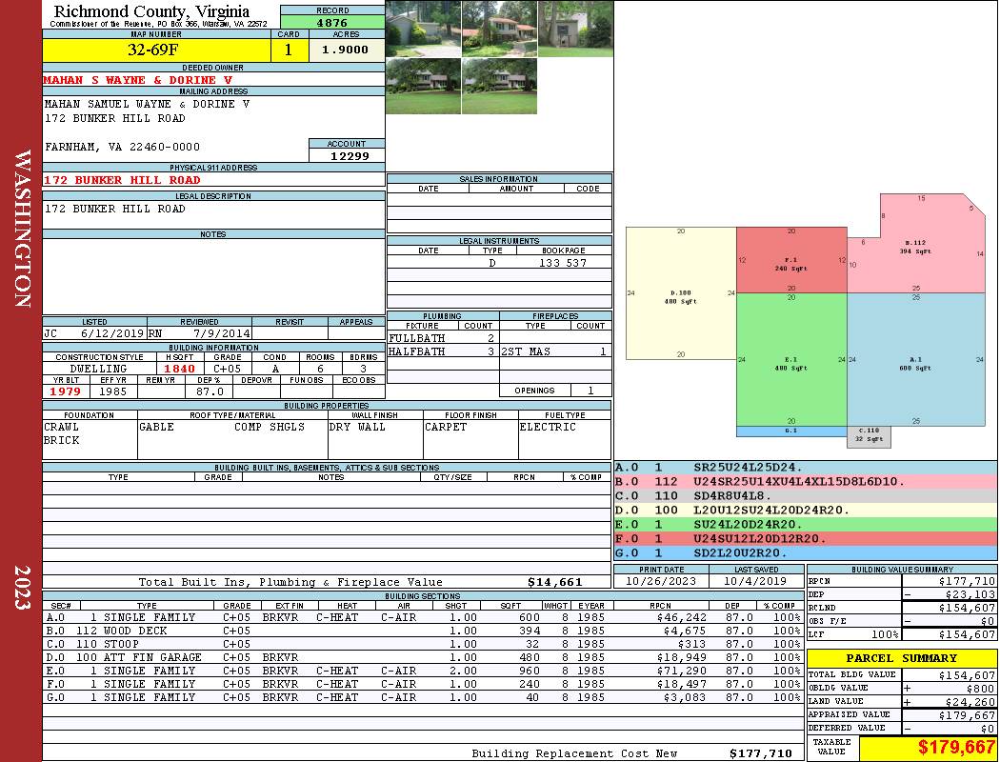This screenshot has height=762, width=1000.
Task: Select pink legend row B.0 112
Action: [x=806, y=481]
